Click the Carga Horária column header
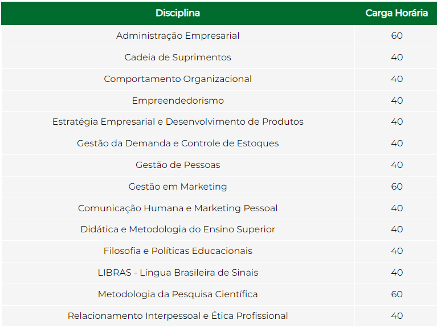Image resolution: width=437 pixels, height=328 pixels. tap(397, 13)
